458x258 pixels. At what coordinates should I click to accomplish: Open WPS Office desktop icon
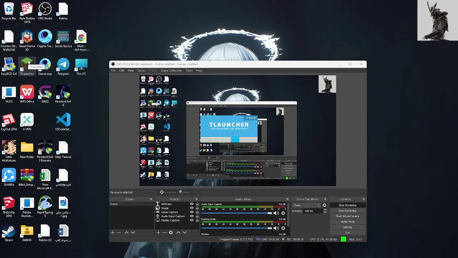pos(27,95)
